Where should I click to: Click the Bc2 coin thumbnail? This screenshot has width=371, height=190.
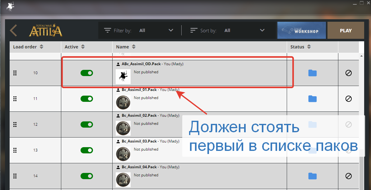pos(123,128)
